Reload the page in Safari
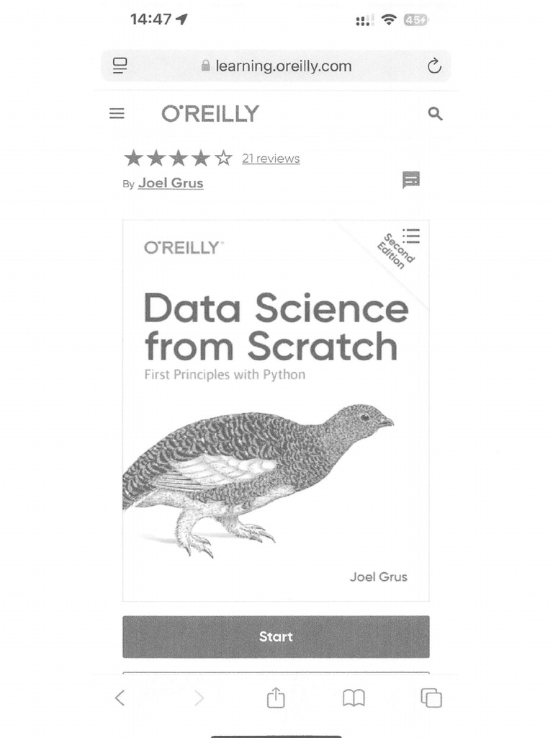The image size is (553, 738). pos(433,67)
